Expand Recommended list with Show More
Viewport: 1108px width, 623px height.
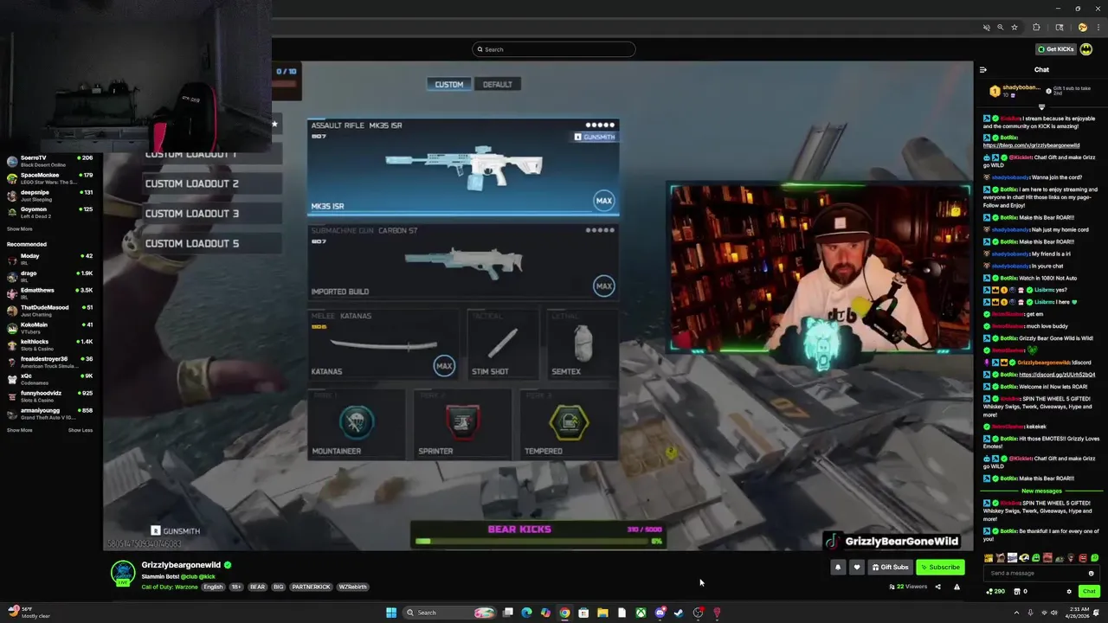click(x=19, y=430)
